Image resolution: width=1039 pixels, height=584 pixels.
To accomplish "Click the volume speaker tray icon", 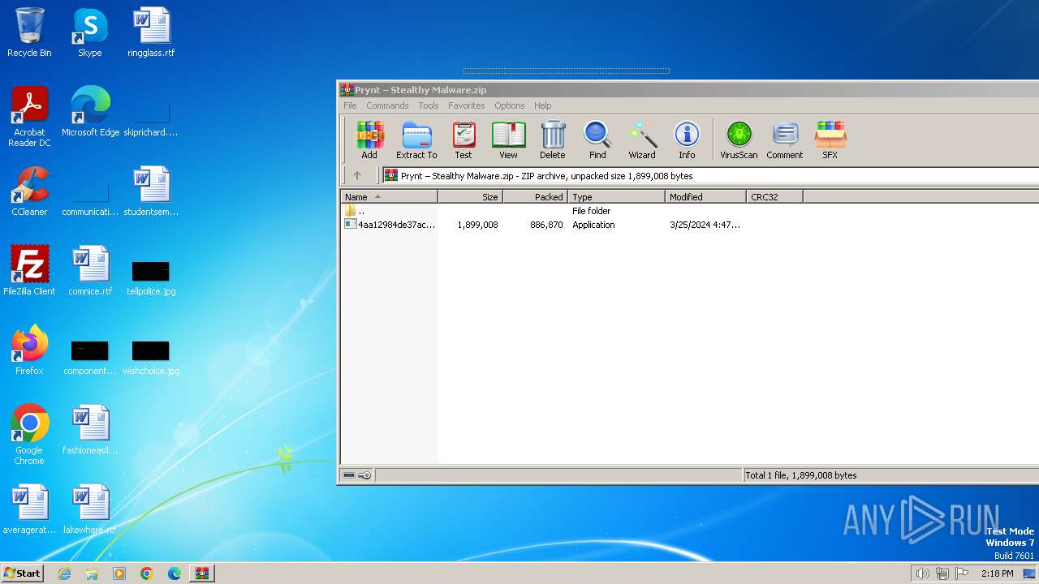I will (x=923, y=573).
